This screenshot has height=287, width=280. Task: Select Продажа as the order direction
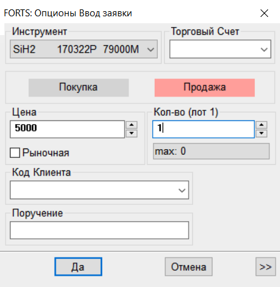(x=205, y=88)
